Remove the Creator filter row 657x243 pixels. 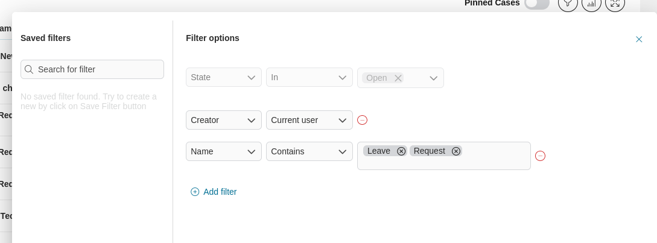click(363, 120)
